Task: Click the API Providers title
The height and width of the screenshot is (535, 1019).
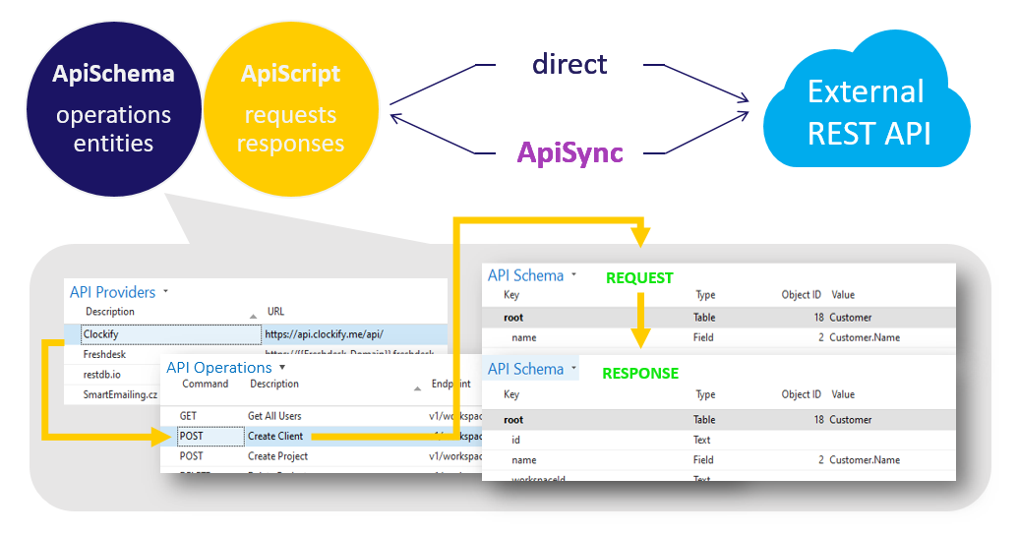Action: [x=112, y=292]
